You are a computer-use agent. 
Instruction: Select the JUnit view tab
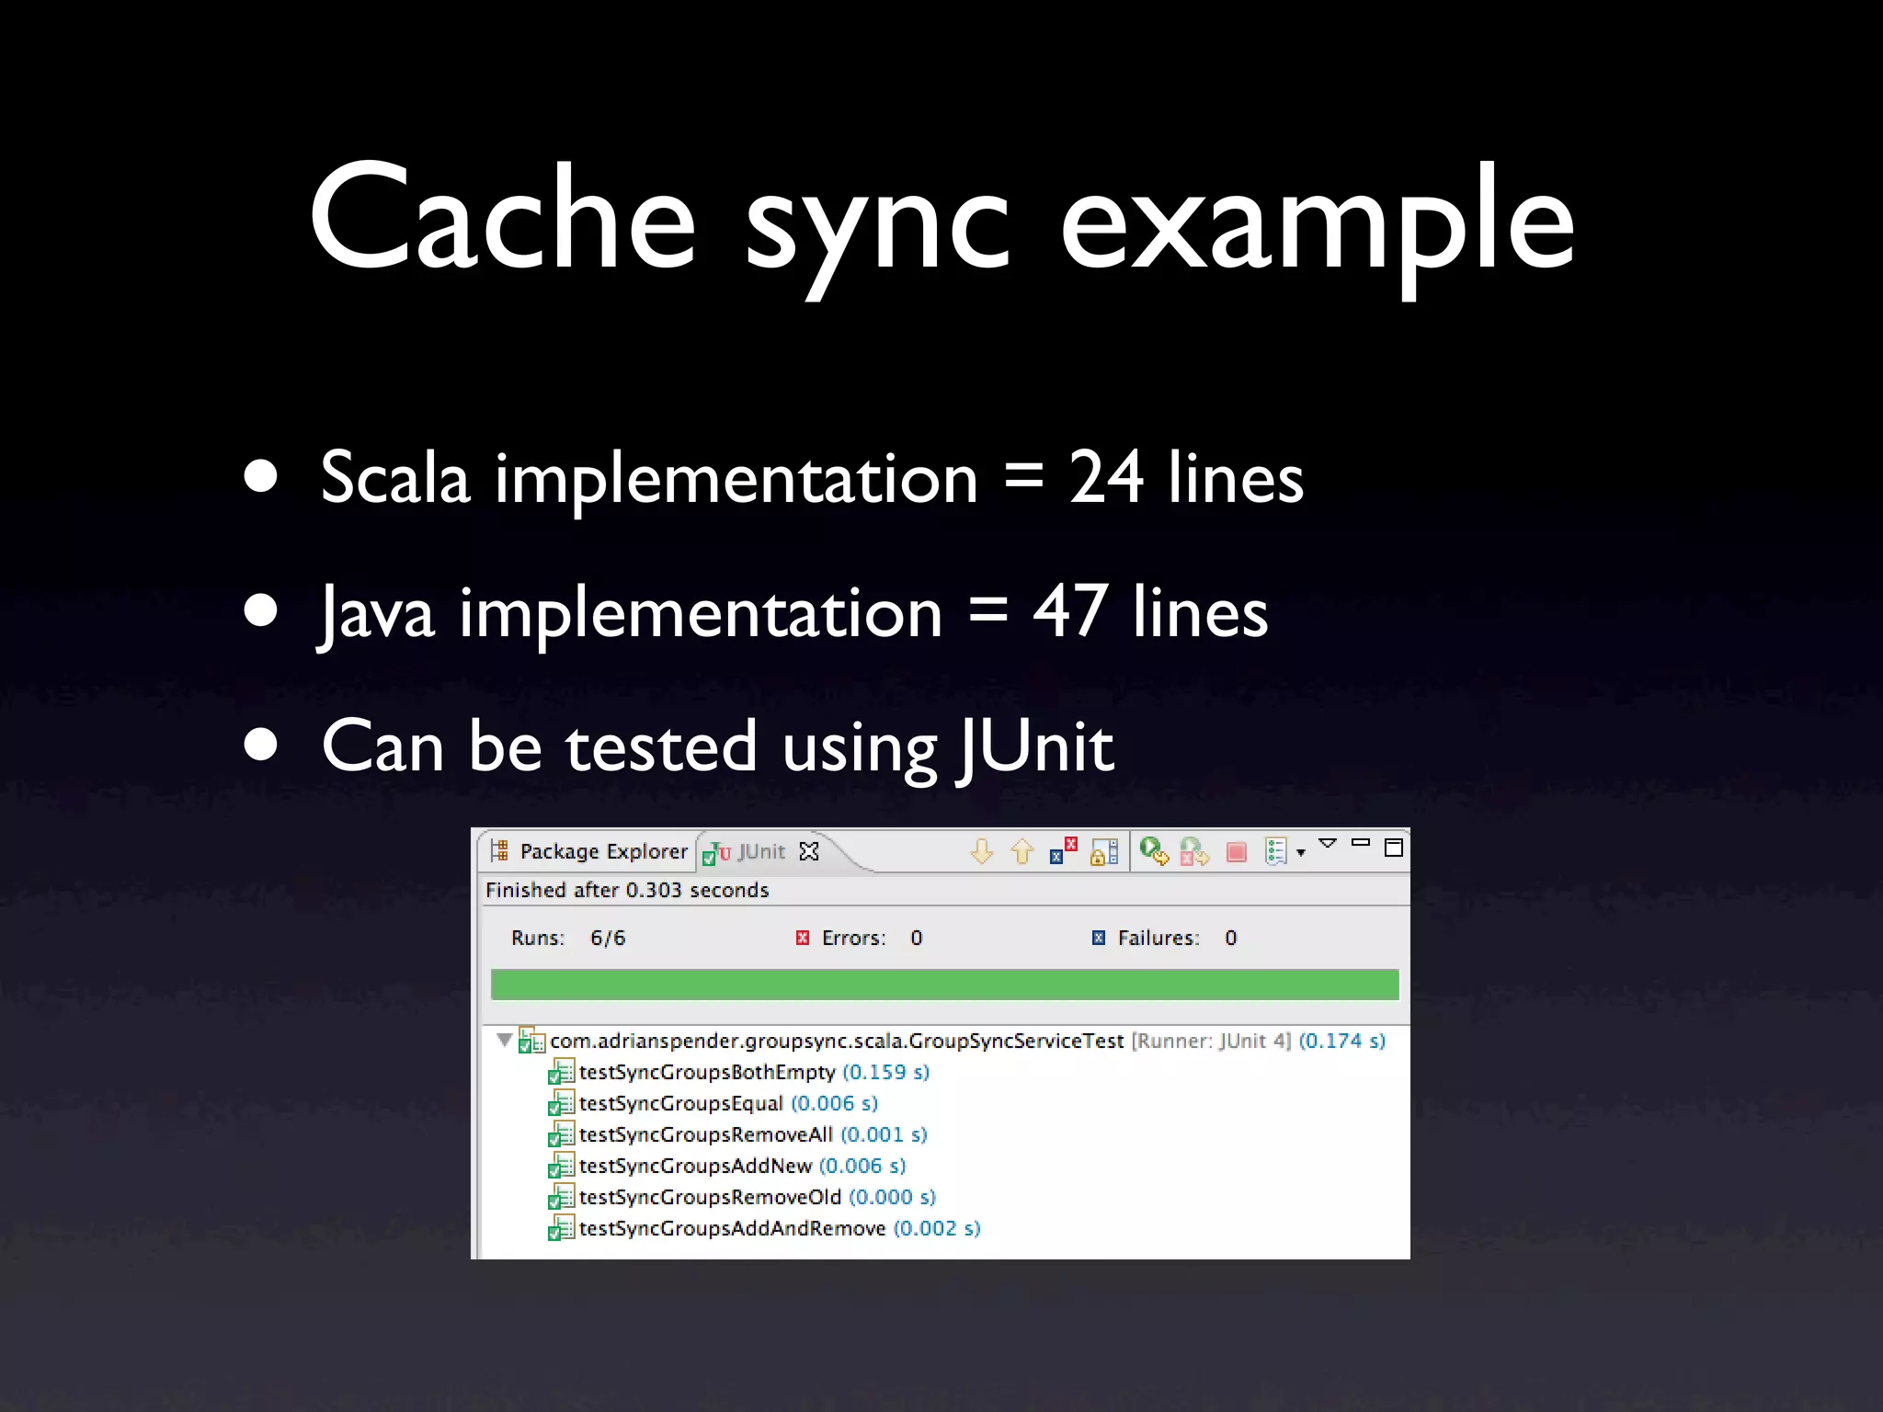(x=761, y=851)
